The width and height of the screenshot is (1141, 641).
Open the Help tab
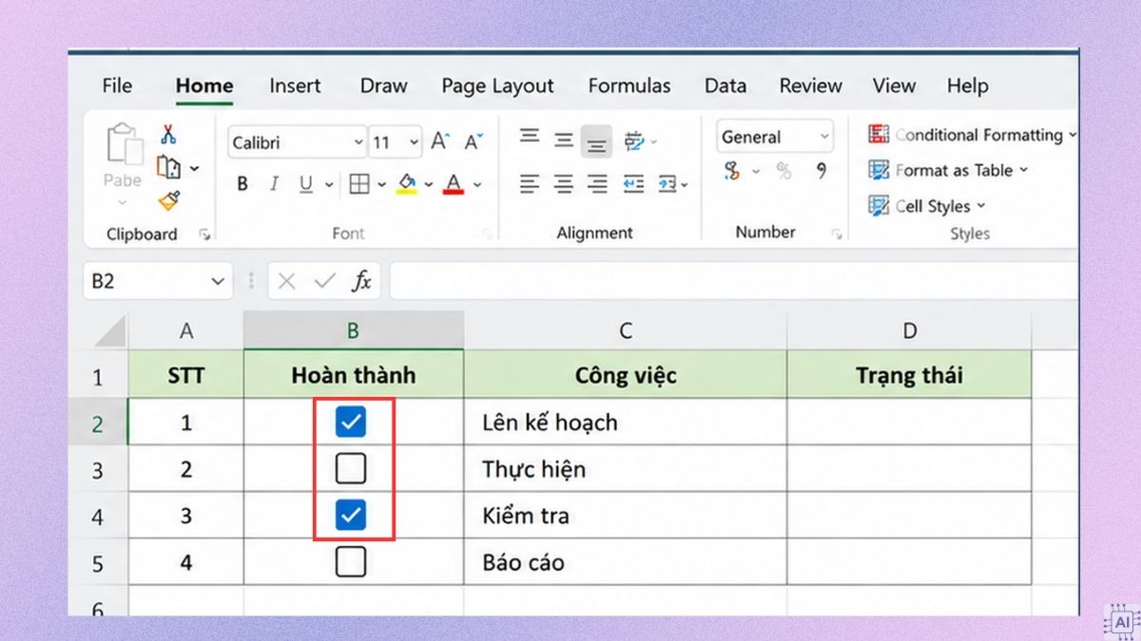point(967,85)
